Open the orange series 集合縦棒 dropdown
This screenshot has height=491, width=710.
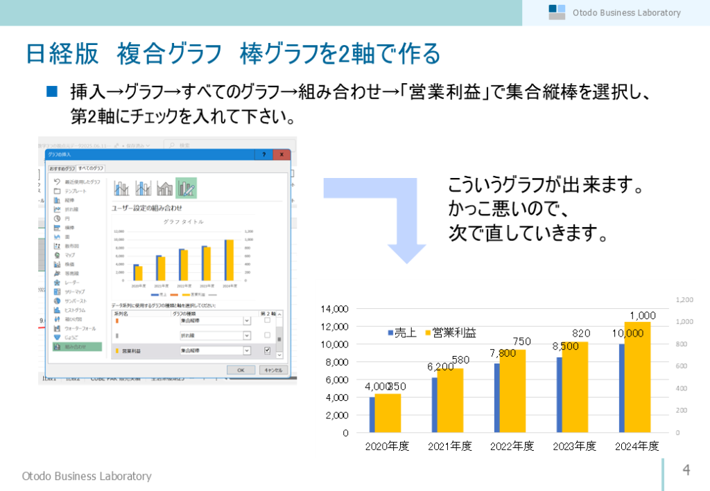pos(247,321)
